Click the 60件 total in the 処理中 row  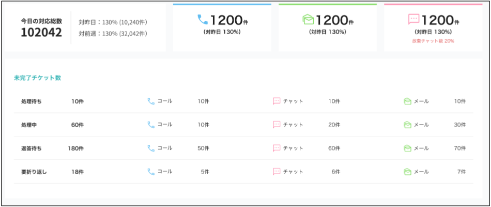click(x=77, y=124)
